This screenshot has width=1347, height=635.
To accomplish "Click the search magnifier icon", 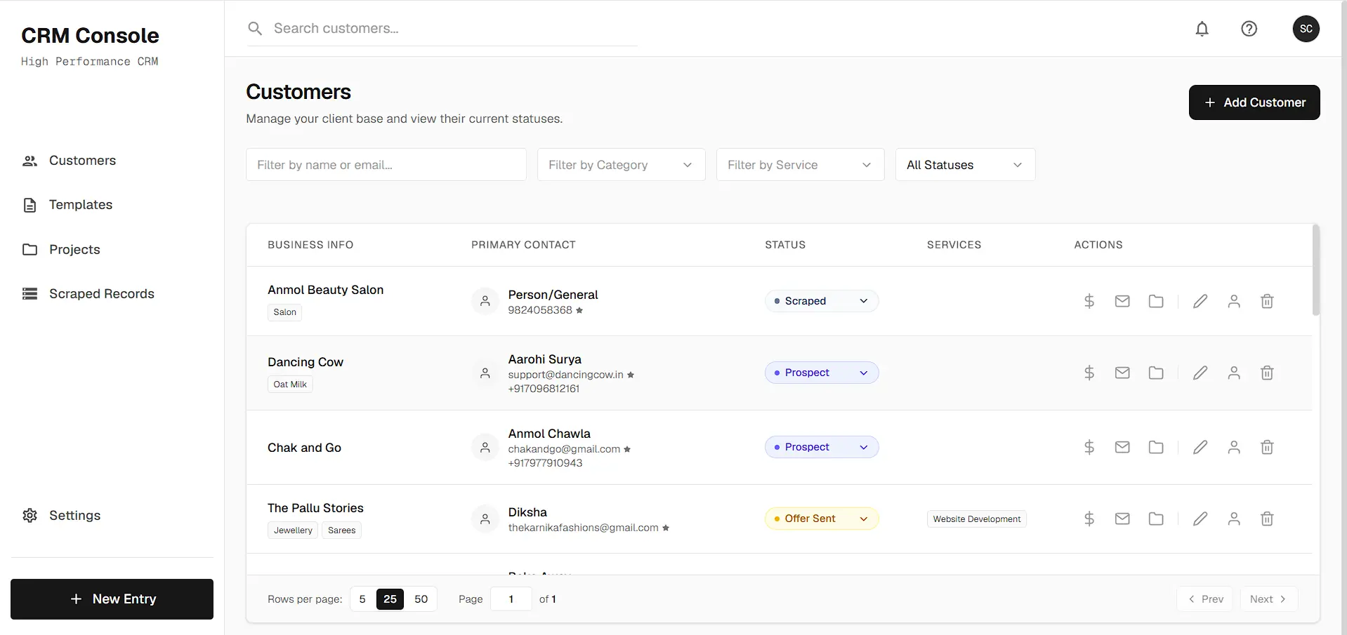I will click(x=255, y=29).
